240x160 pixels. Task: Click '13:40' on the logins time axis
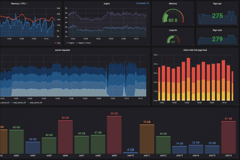98,39
